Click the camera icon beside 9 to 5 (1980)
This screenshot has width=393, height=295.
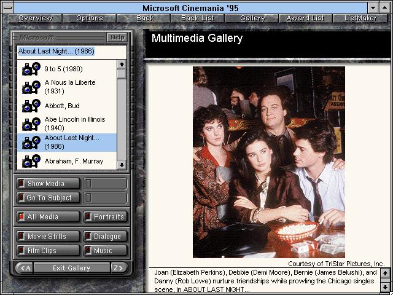coord(31,69)
